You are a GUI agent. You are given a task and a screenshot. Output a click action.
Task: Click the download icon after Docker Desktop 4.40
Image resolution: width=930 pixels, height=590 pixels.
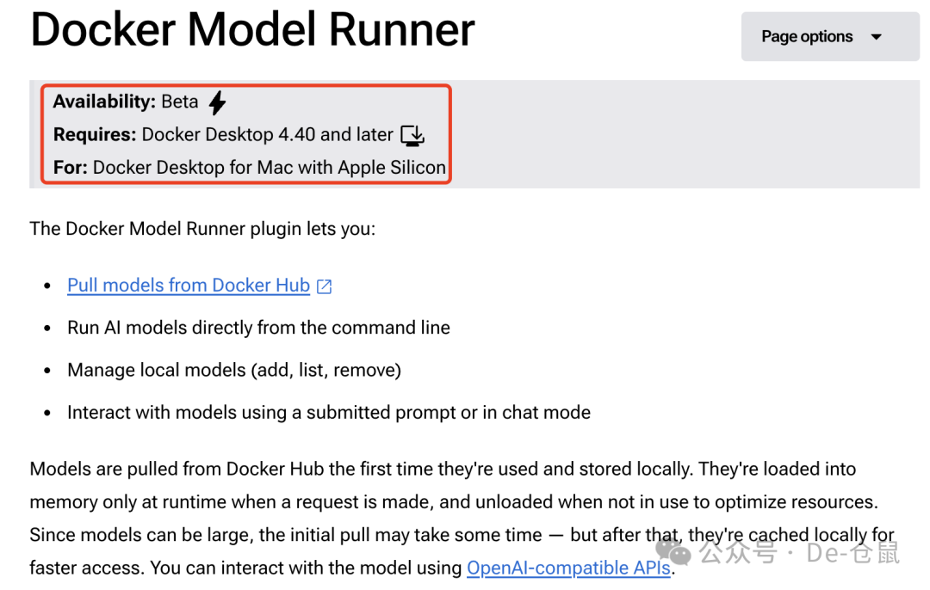pos(412,135)
